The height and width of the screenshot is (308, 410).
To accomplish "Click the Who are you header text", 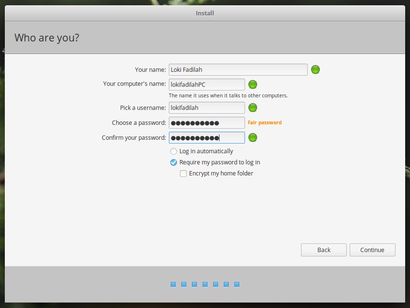I will (46, 38).
